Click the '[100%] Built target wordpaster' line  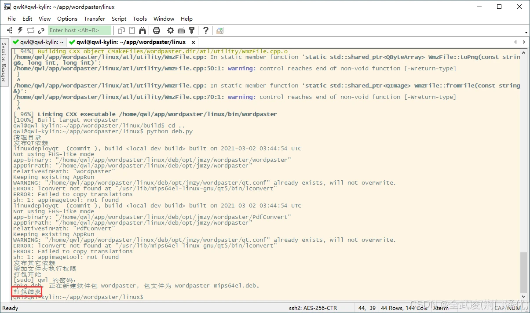(x=66, y=120)
